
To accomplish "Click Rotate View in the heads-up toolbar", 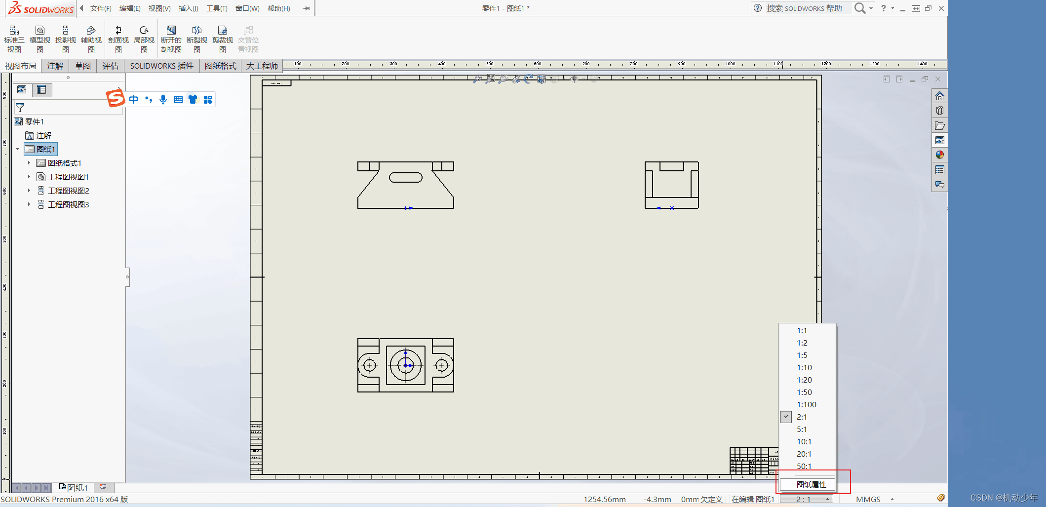I will (528, 79).
